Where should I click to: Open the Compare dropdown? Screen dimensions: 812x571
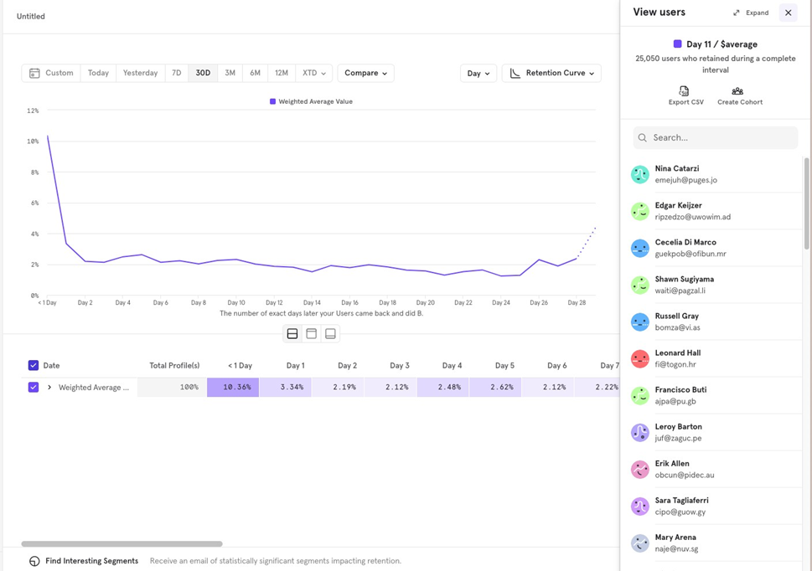click(366, 73)
